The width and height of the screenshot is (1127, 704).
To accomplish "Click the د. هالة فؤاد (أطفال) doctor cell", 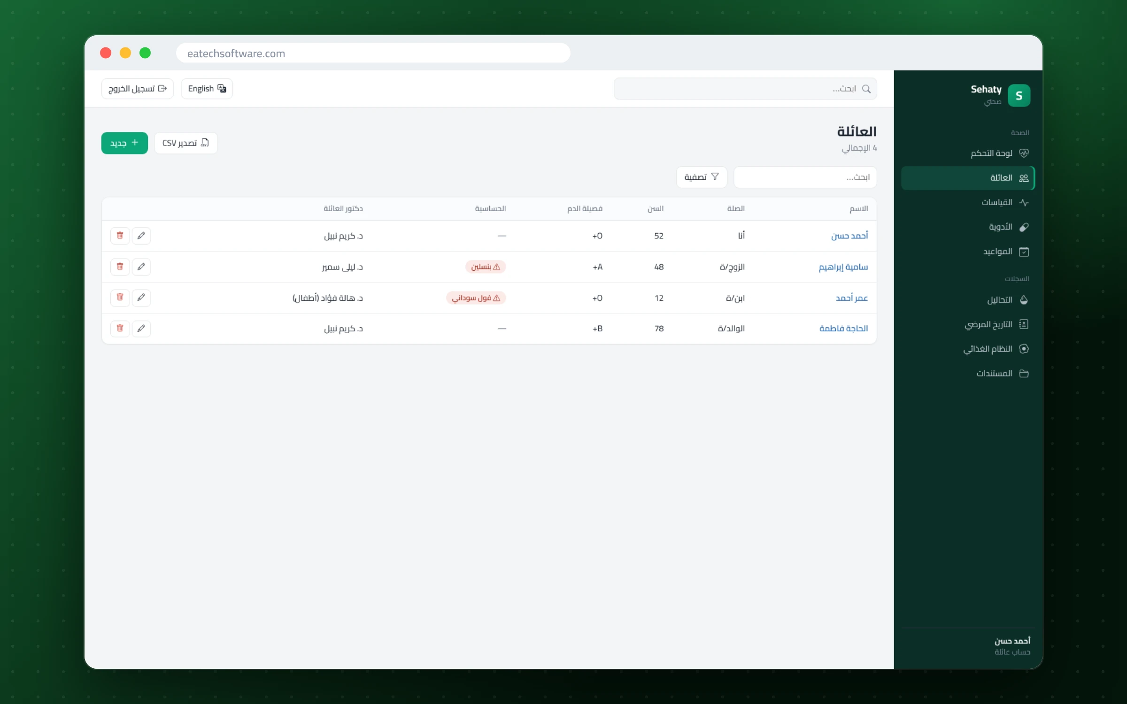I will 328,298.
